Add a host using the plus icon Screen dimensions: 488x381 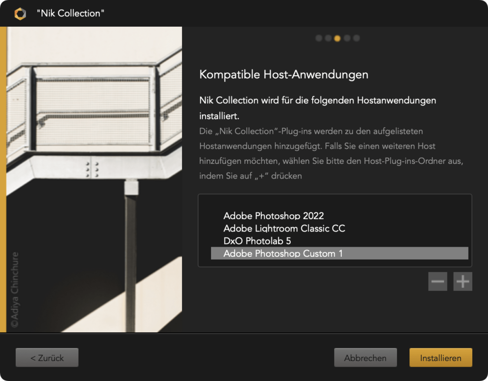462,281
